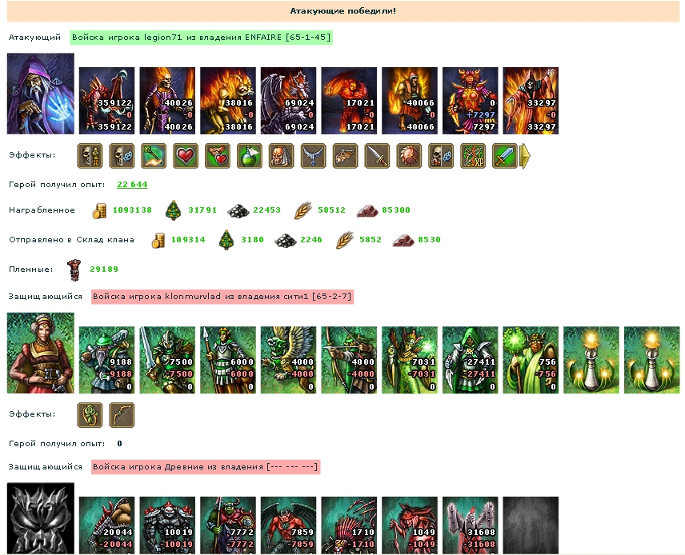Viewport: 685px width, 555px height.
Task: Select the blue gem necklace effect icon
Action: pos(313,156)
